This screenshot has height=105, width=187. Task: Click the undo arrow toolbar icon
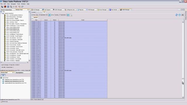coord(19,7)
